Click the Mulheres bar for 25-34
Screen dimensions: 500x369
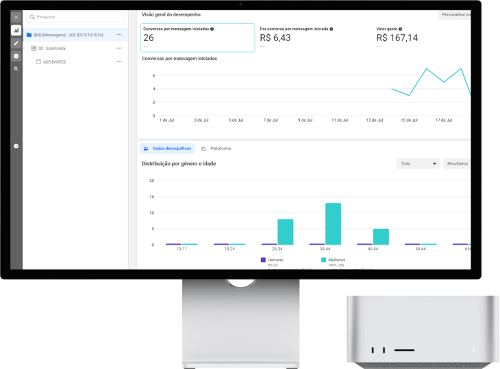click(286, 232)
